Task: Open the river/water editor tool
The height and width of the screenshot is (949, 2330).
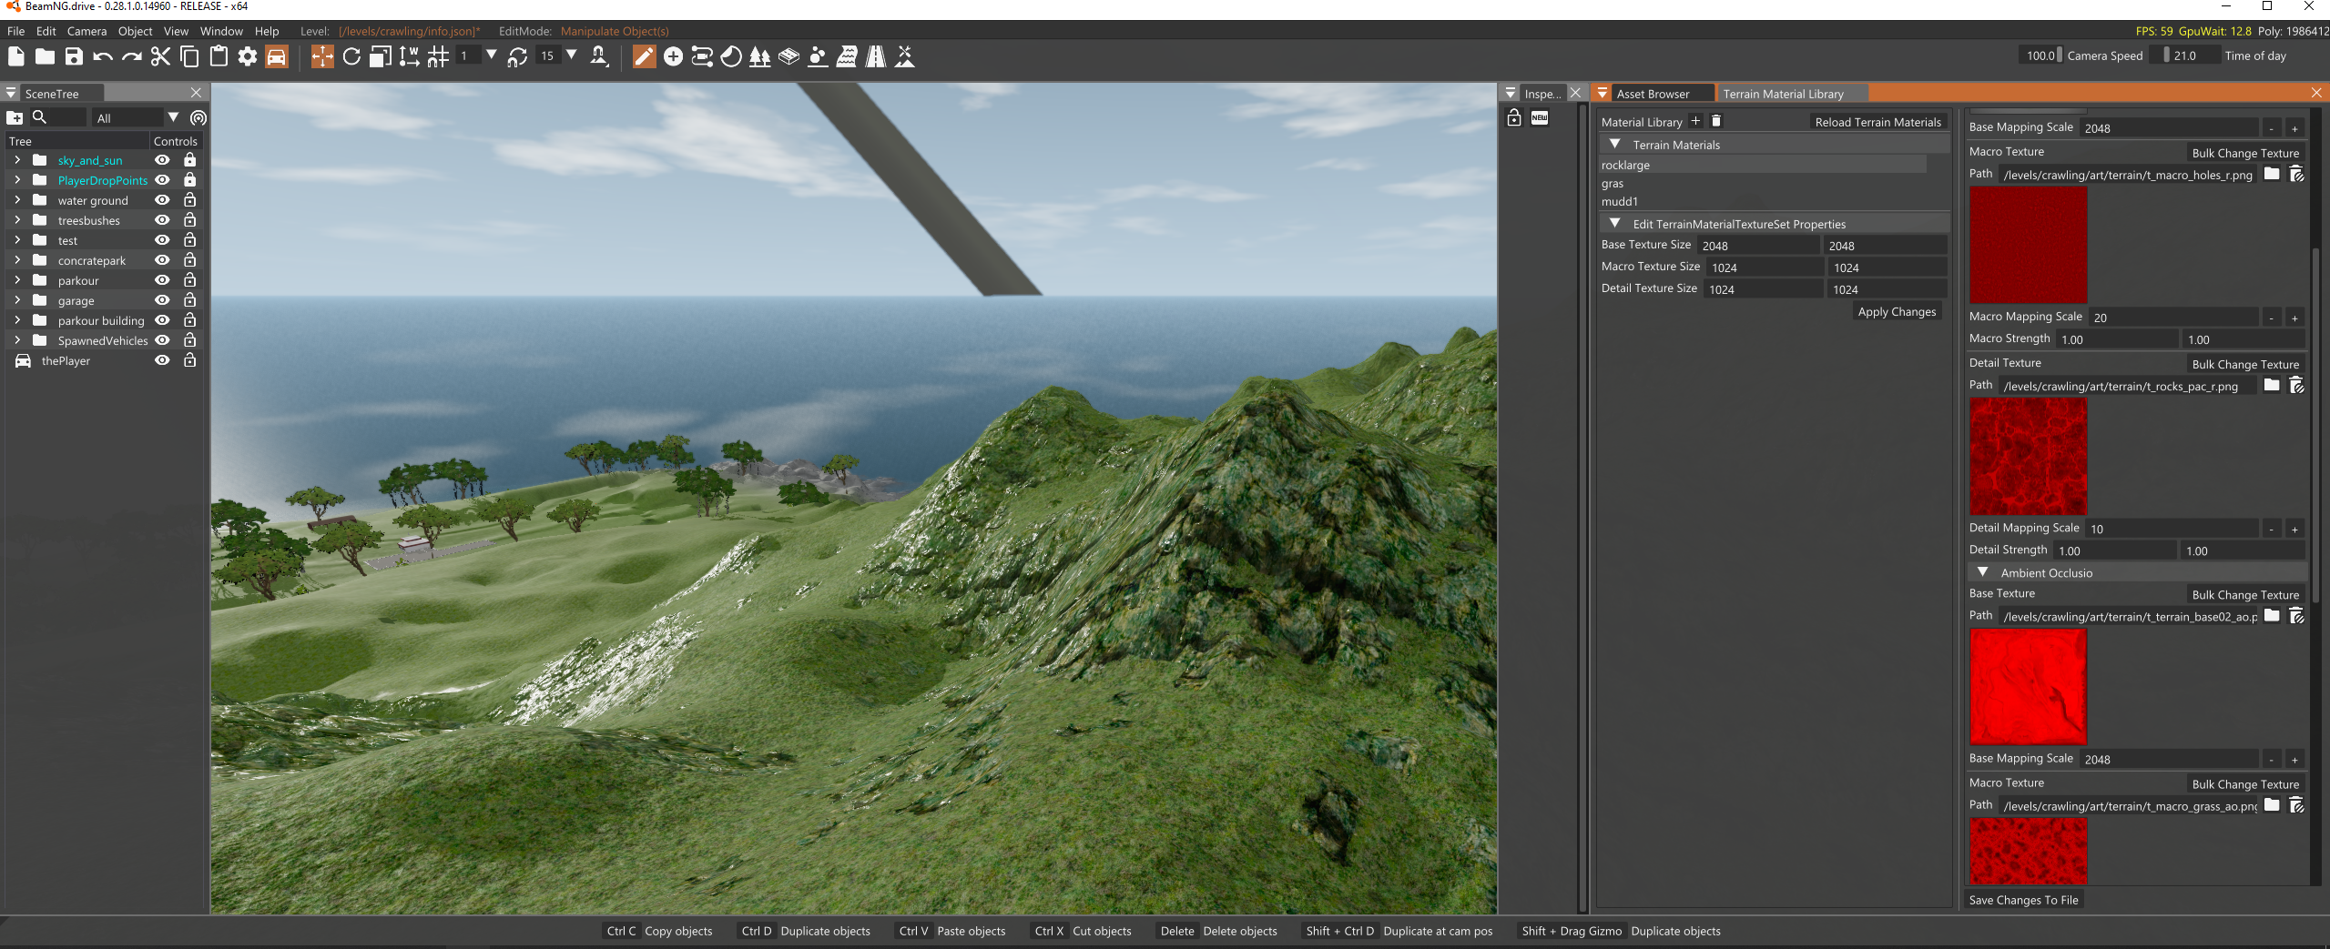Action: tap(846, 57)
